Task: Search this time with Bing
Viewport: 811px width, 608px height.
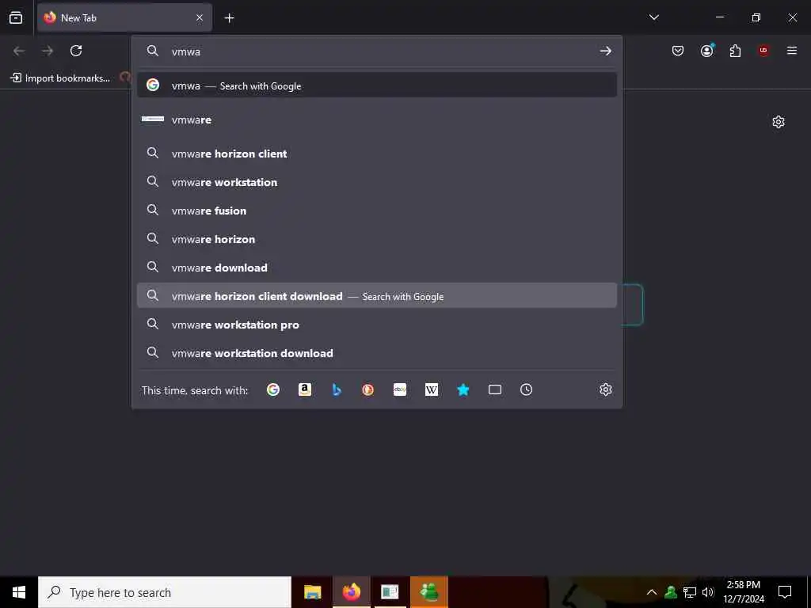Action: tap(337, 389)
